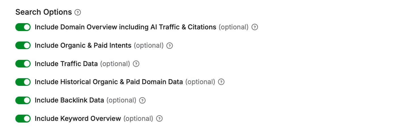This screenshot has width=420, height=131.
Task: Click help icon beside Historical Organic & Paid Domain Data
Action: [221, 82]
